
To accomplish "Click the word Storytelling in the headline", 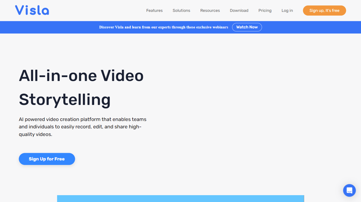I will (65, 100).
